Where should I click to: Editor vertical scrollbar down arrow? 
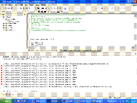135,45
